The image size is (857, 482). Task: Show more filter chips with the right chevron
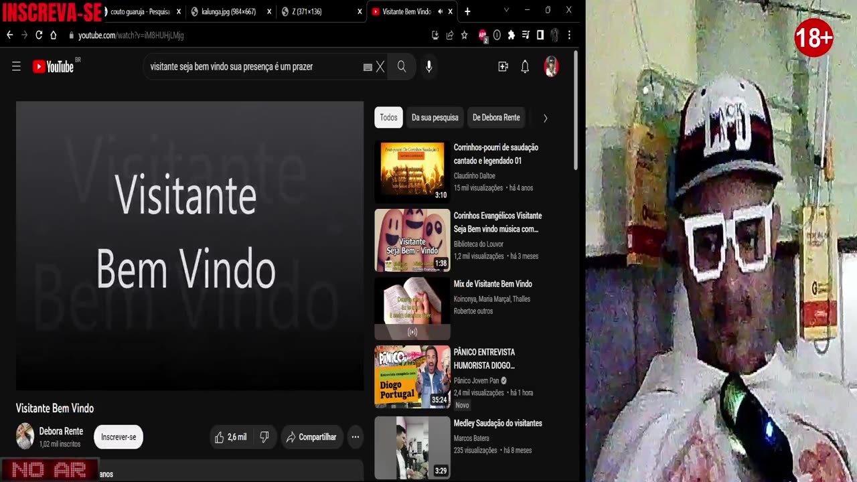[545, 118]
